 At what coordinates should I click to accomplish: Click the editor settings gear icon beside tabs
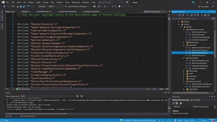click(x=170, y=12)
